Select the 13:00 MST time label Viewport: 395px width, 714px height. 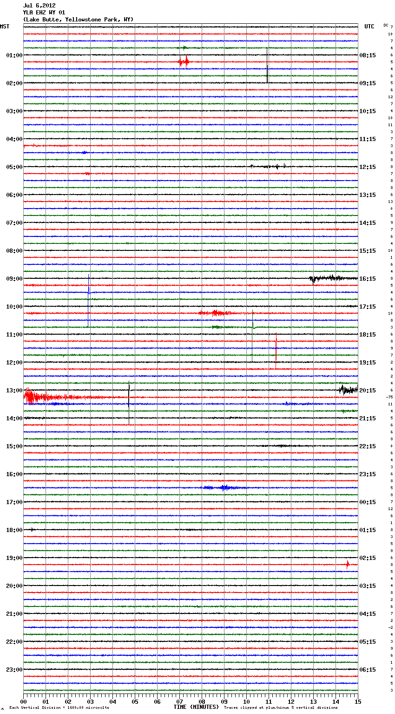point(14,391)
